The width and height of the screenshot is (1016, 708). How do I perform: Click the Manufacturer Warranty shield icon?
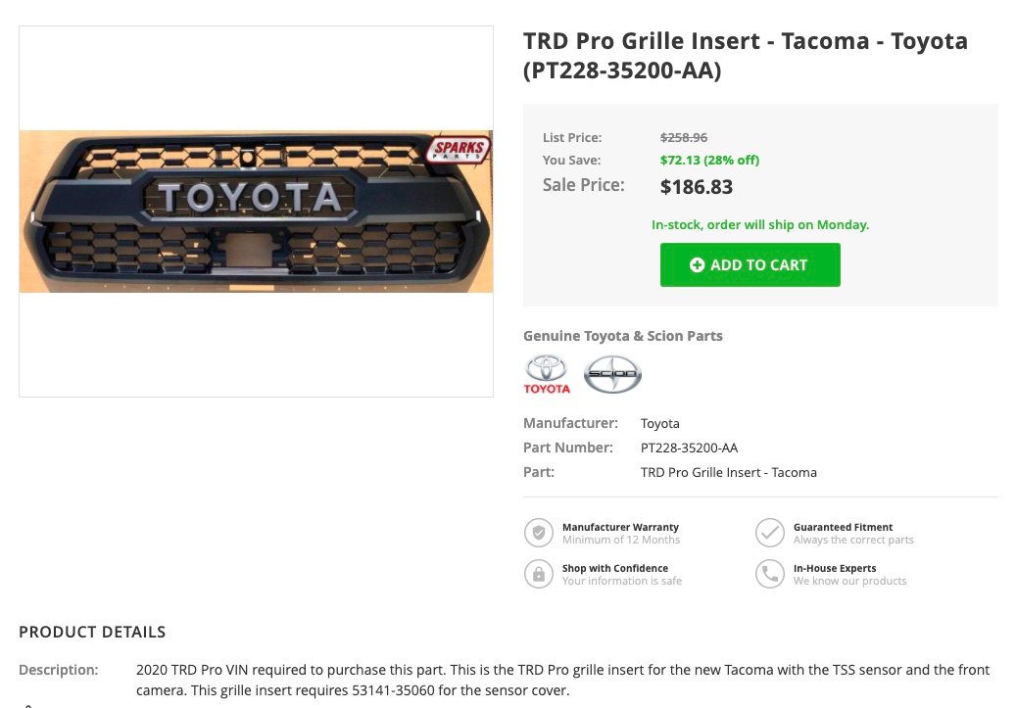539,533
